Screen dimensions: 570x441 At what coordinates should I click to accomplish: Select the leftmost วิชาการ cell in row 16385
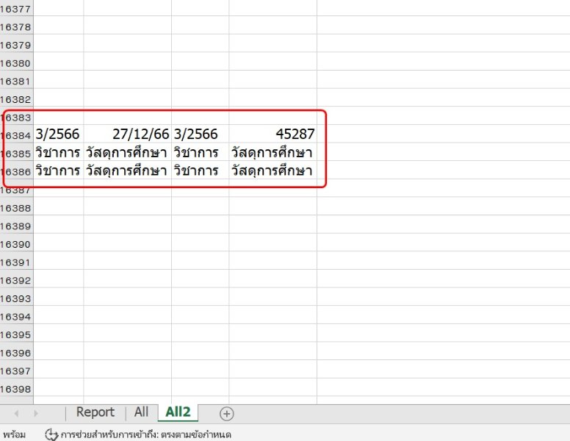click(x=58, y=153)
